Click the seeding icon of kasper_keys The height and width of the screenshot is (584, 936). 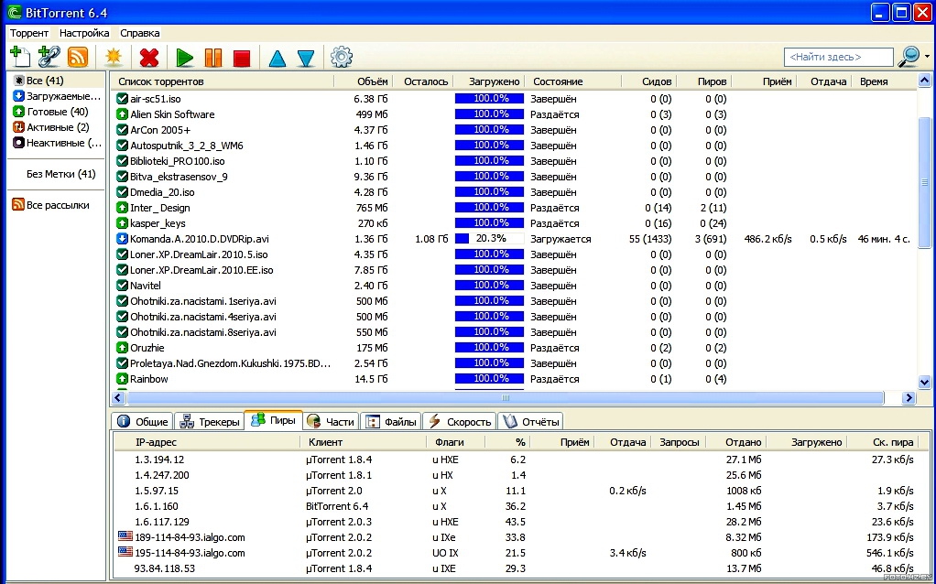[122, 223]
